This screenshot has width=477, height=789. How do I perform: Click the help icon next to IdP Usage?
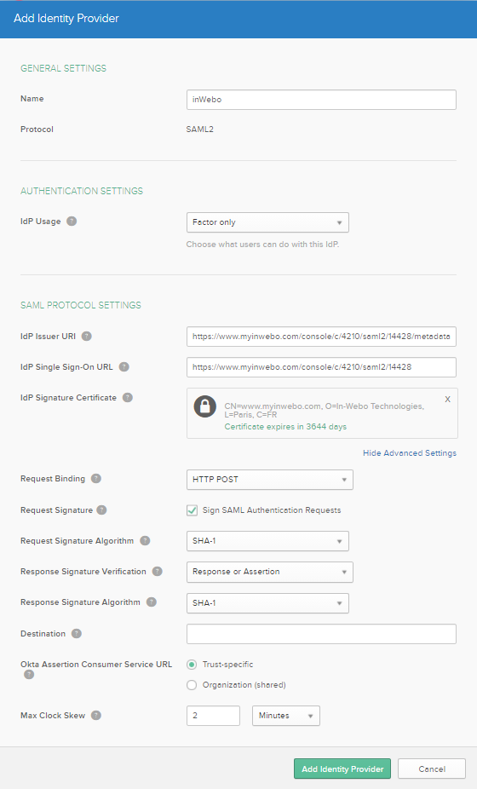pos(72,222)
